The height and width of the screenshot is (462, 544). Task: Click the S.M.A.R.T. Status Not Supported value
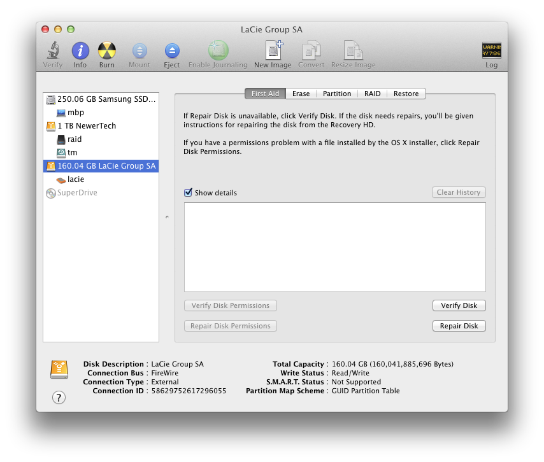point(356,382)
